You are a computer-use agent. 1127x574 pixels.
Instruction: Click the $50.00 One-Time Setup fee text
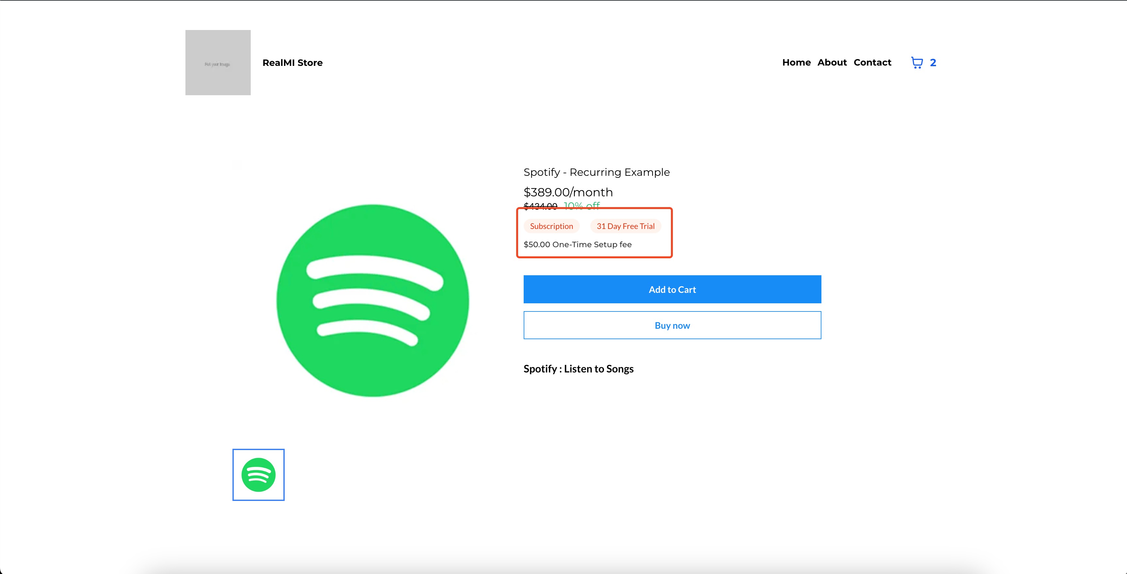coord(578,244)
